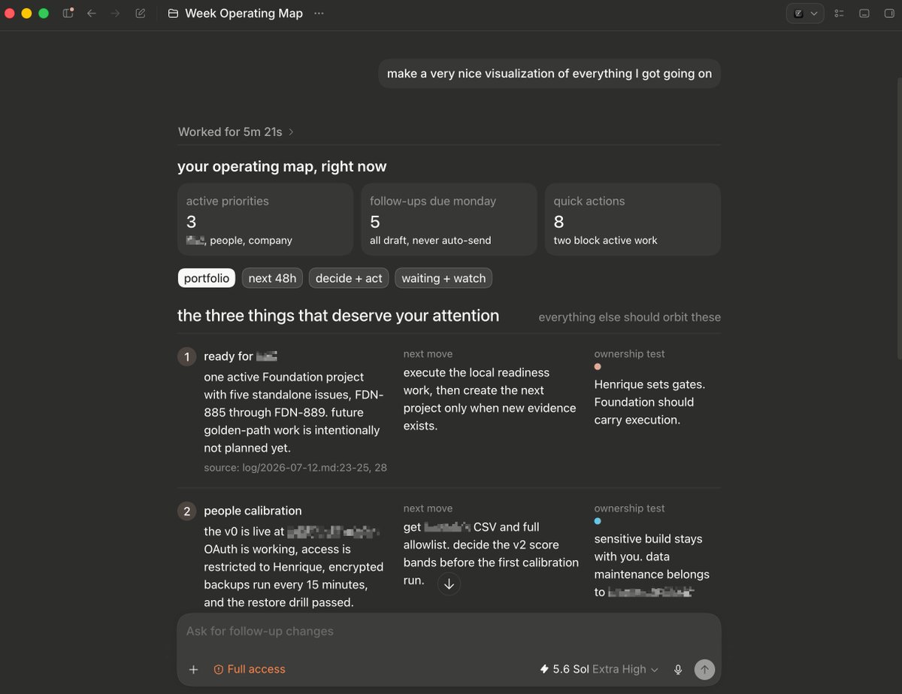
Task: Start a new chat with compose icon
Action: pyautogui.click(x=141, y=14)
